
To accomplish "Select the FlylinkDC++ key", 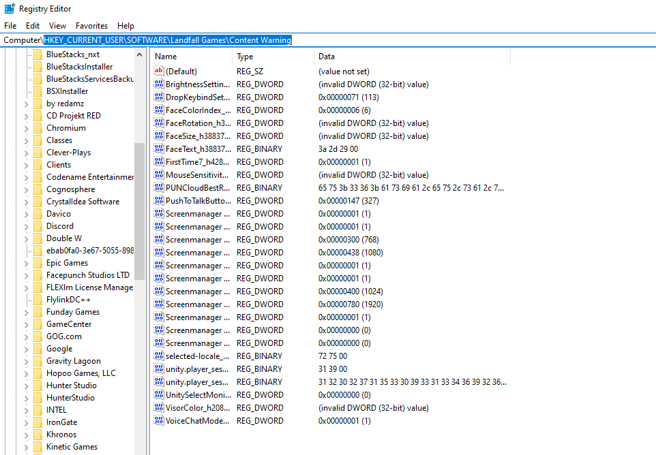I will coord(68,300).
